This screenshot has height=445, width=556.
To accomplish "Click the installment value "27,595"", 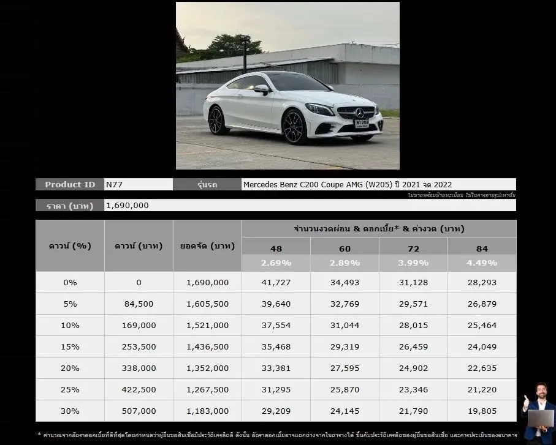I will pyautogui.click(x=345, y=368).
